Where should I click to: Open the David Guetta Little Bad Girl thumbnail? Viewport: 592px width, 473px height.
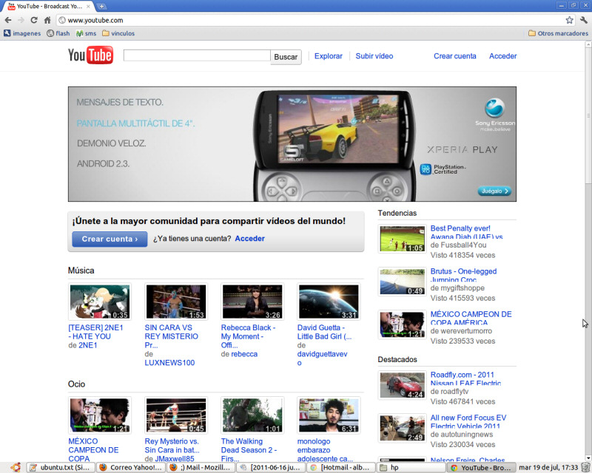point(329,302)
